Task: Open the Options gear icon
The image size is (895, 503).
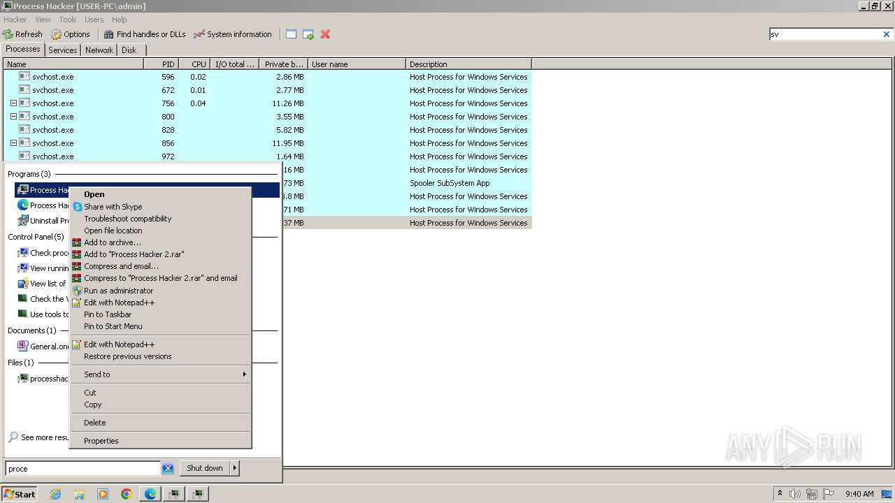Action: pos(56,34)
